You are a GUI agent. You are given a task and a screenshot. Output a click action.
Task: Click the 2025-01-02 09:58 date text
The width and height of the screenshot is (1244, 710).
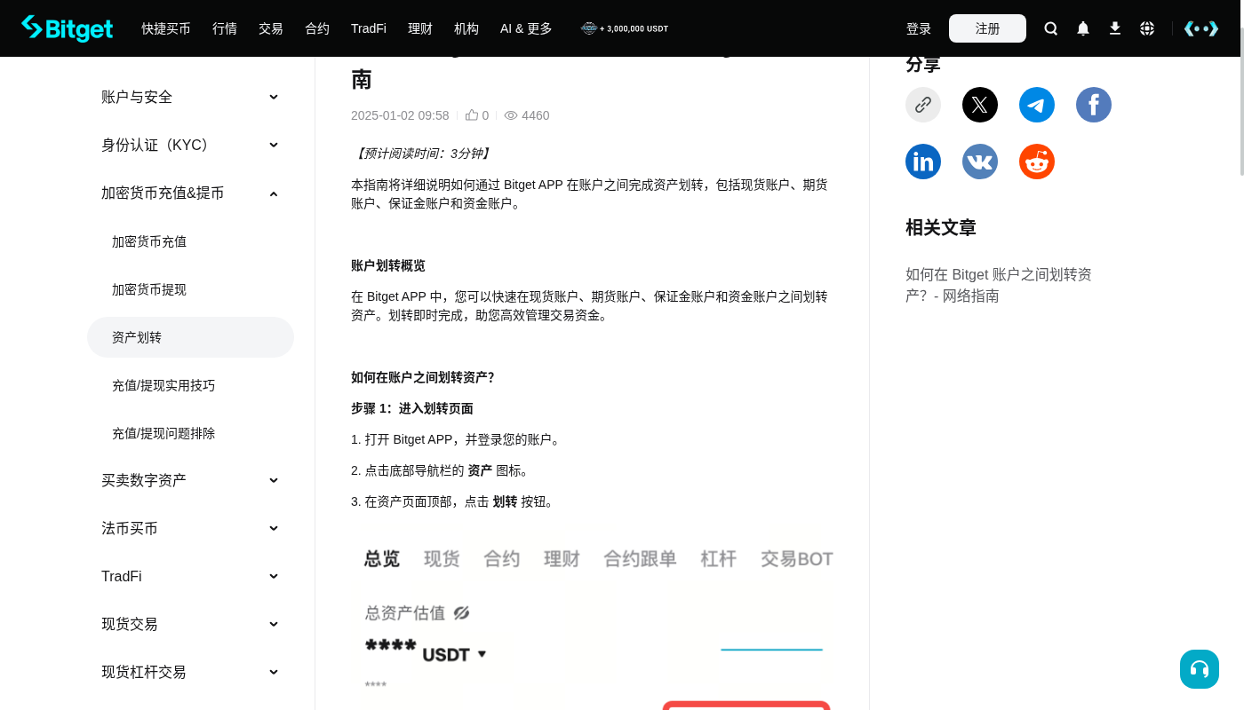tap(400, 115)
